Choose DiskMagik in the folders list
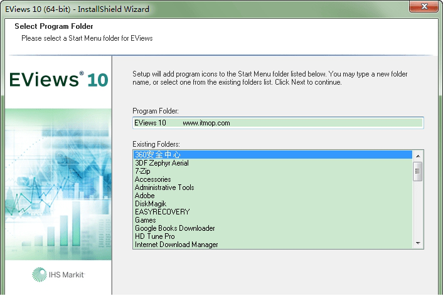This screenshot has height=306, width=443. [272, 204]
